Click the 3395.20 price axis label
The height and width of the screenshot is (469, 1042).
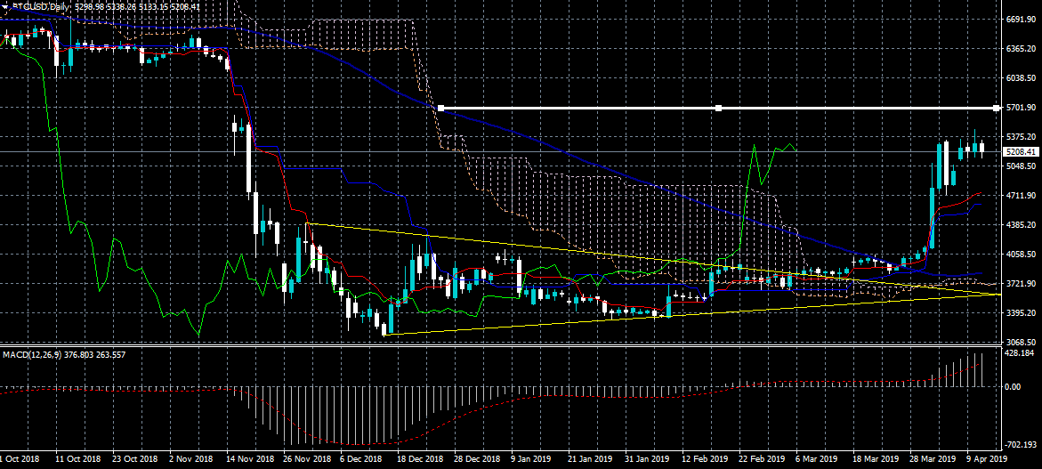pyautogui.click(x=1020, y=313)
